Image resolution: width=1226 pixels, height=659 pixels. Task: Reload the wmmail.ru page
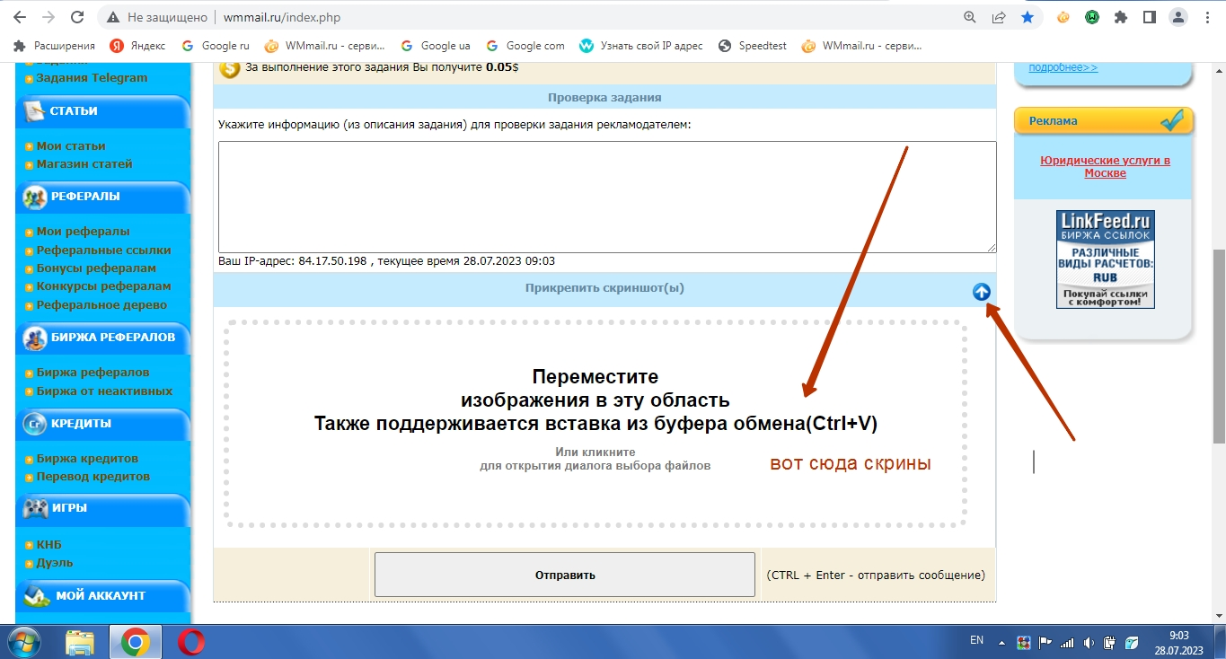[77, 17]
